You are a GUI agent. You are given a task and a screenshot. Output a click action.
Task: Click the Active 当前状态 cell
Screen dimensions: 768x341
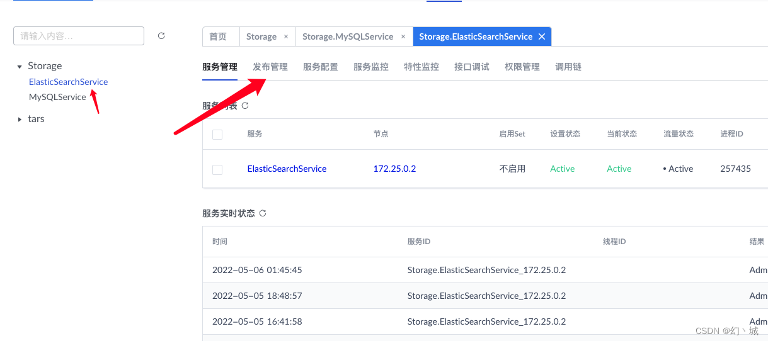coord(619,169)
